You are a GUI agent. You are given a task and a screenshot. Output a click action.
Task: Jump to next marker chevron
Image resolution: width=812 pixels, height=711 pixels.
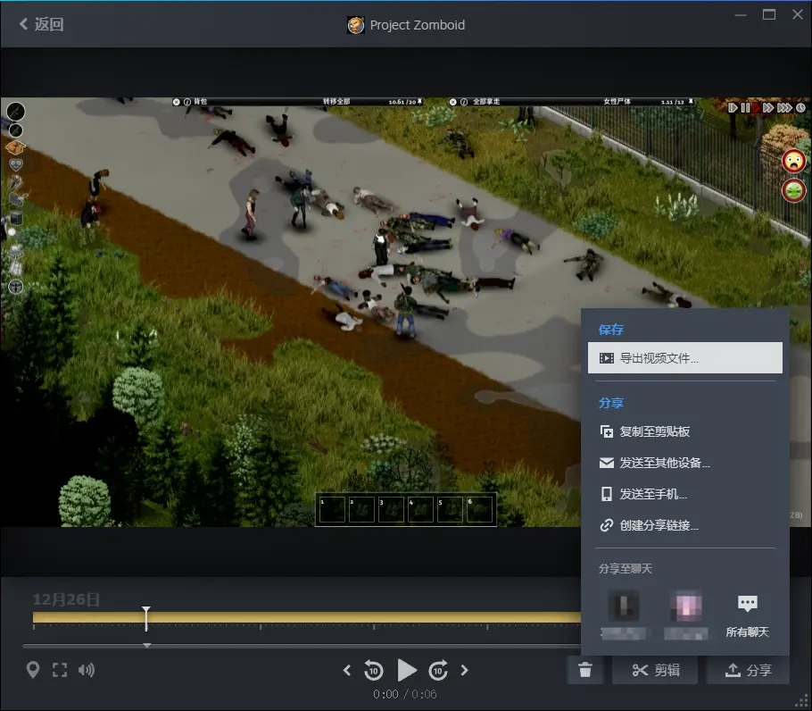click(x=464, y=670)
